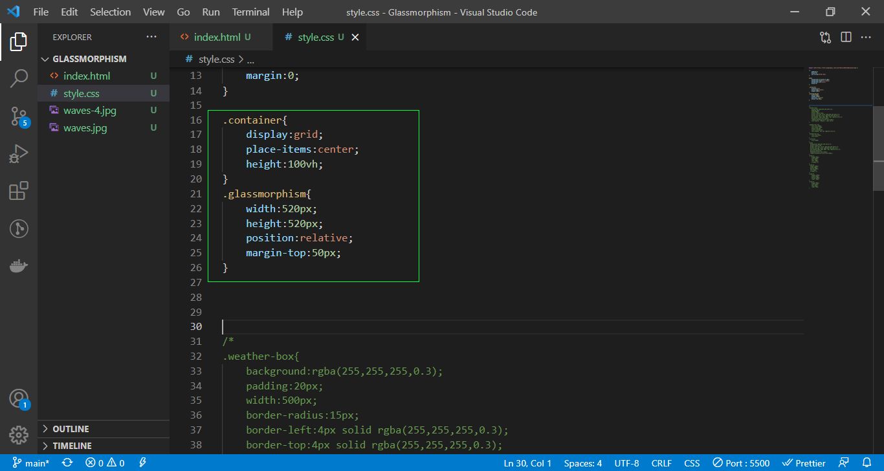This screenshot has height=471, width=884.
Task: Synchronize changes from status bar
Action: (67, 463)
